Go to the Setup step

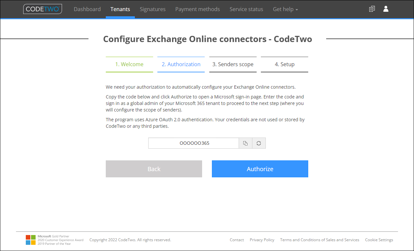(284, 64)
